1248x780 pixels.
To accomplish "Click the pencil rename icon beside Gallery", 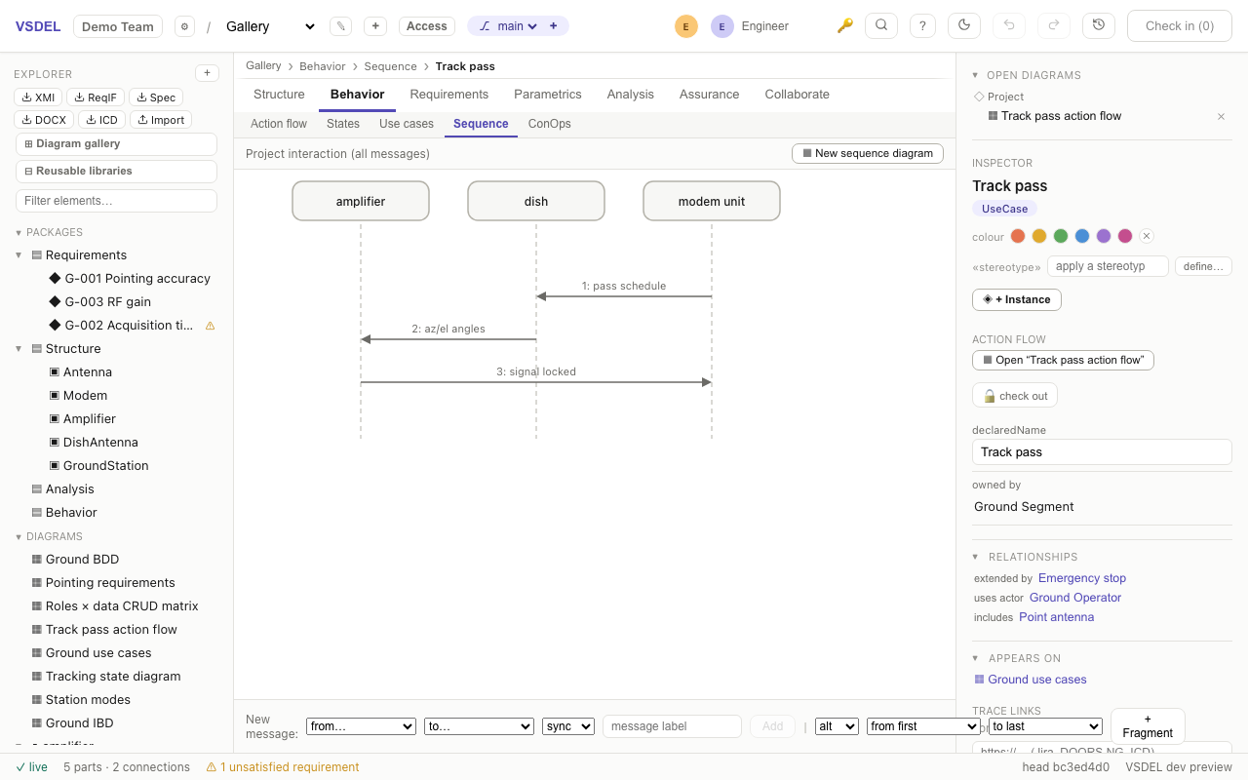I will (x=340, y=26).
